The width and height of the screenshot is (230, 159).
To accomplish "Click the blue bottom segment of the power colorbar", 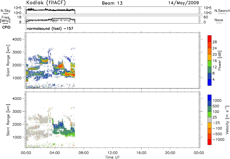I will pos(210,82).
